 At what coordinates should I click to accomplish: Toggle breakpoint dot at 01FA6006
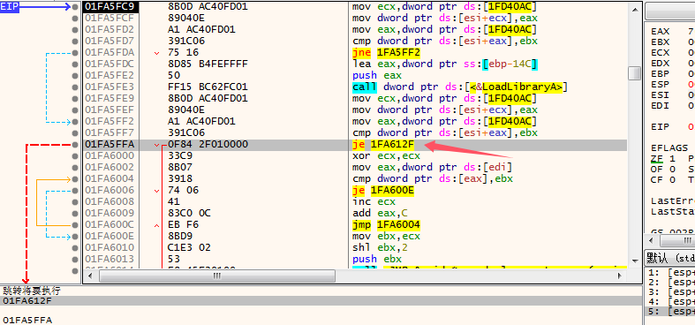pyautogui.click(x=75, y=190)
